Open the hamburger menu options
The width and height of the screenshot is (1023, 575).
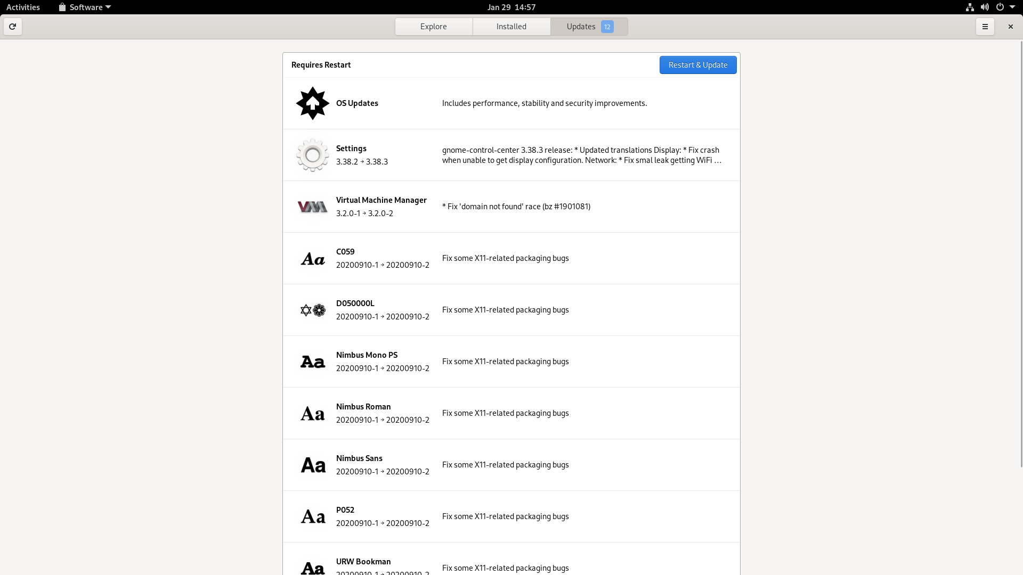985,26
